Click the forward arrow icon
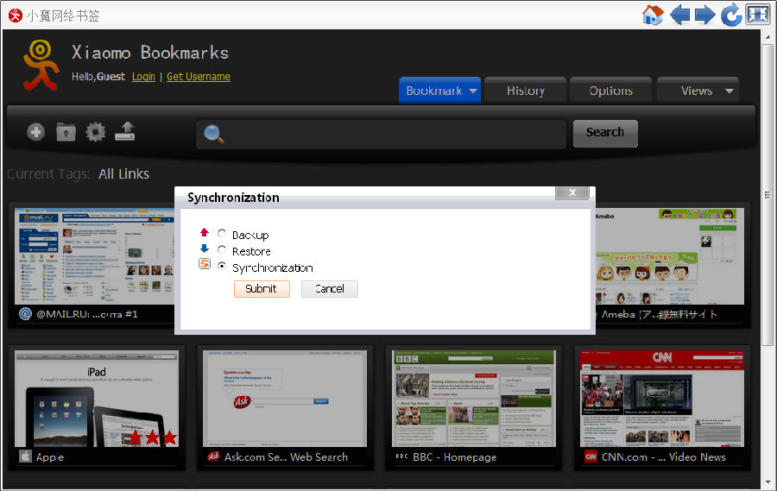777x491 pixels. tap(705, 15)
